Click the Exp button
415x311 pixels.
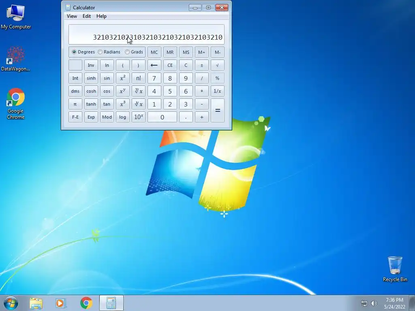click(x=91, y=117)
